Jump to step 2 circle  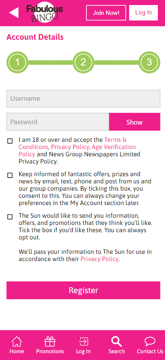[x=83, y=62]
